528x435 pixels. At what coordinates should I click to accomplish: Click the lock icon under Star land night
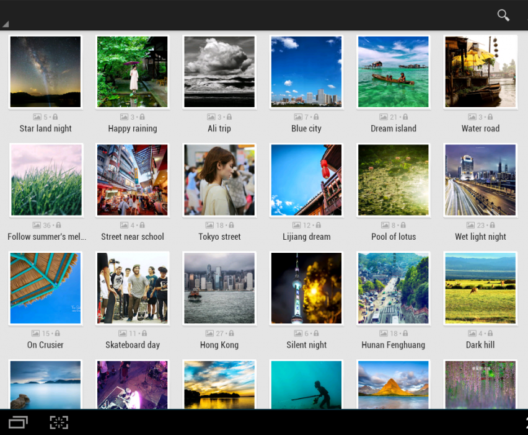click(55, 117)
